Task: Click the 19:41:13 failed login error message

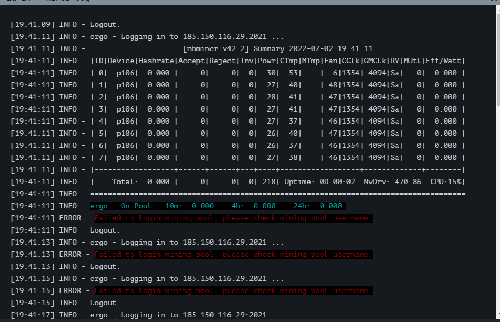Action: [x=233, y=255]
